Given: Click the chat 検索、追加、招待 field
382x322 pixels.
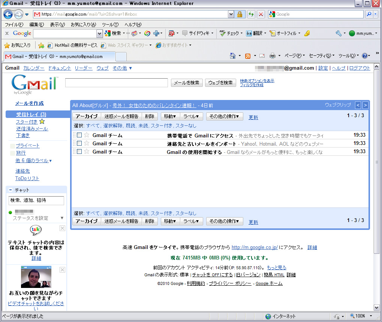Looking at the screenshot, I should (x=36, y=200).
